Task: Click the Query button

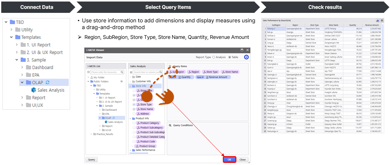Action: [92, 159]
